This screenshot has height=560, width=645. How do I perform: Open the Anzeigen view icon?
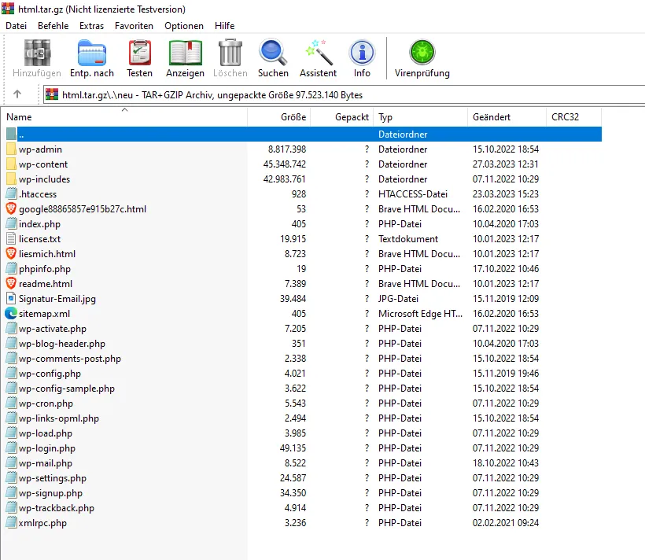coord(185,53)
